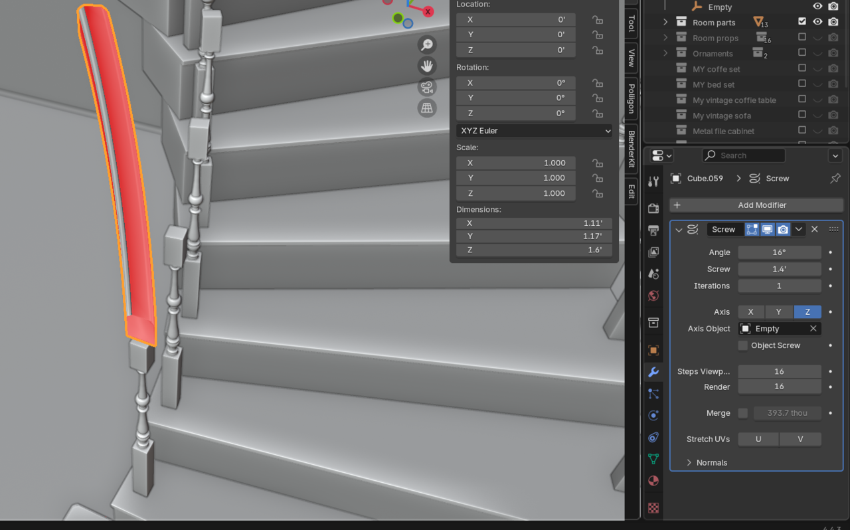The height and width of the screenshot is (530, 850).
Task: Pin the properties context with pin icon
Action: 835,178
